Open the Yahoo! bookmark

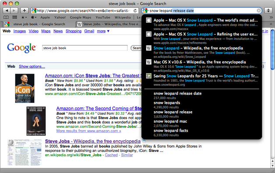[60, 18]
